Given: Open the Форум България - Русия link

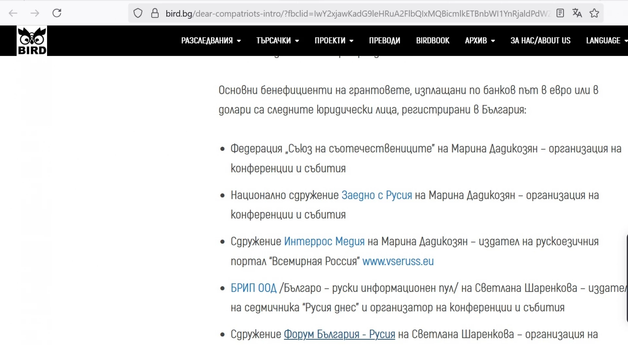Looking at the screenshot, I should coord(339,334).
